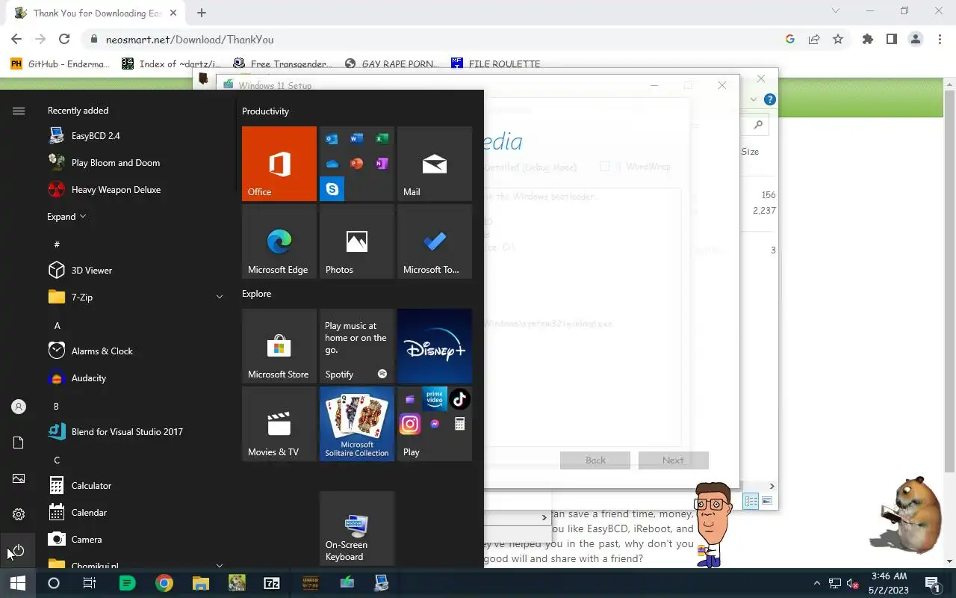Open the Index of bookmark
The height and width of the screenshot is (598, 956).
tap(171, 64)
